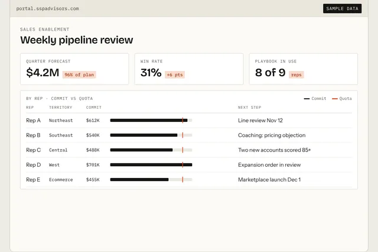Select Rep B in the table
The width and height of the screenshot is (378, 252).
(33, 135)
